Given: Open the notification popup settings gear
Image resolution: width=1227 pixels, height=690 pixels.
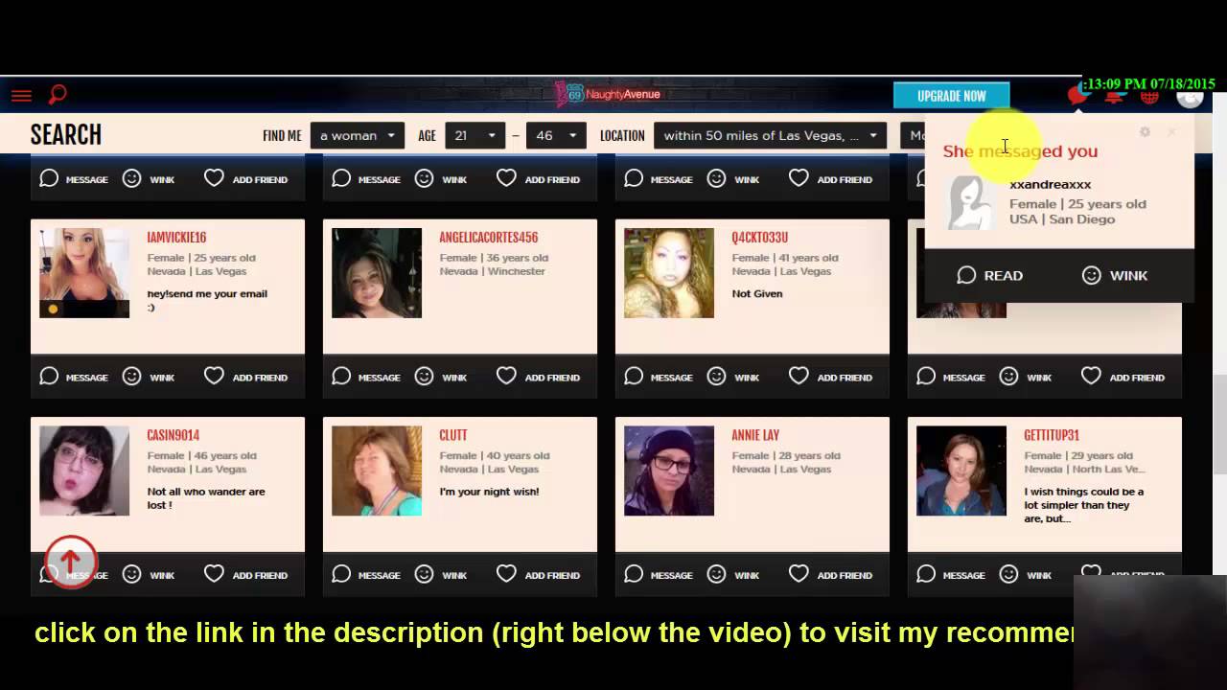Looking at the screenshot, I should 1145,132.
